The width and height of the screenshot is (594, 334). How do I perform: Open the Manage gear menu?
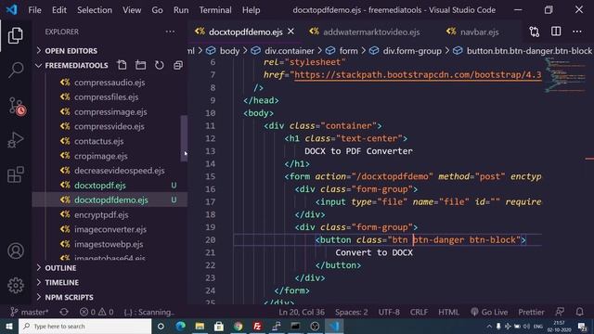pyautogui.click(x=16, y=285)
